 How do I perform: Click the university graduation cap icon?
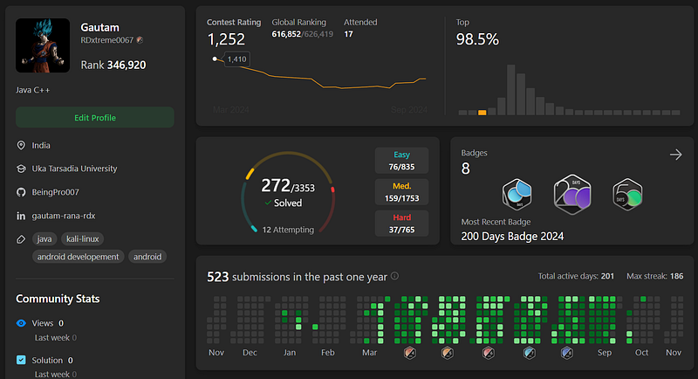(x=21, y=169)
